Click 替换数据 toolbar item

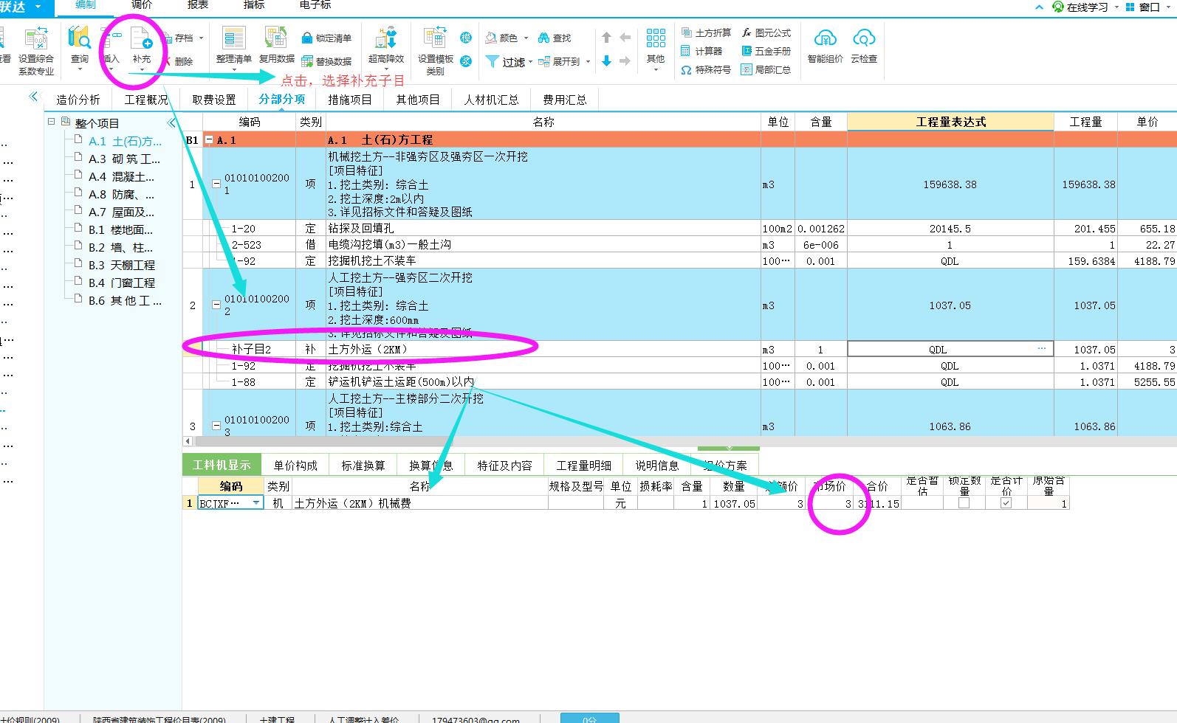point(326,61)
